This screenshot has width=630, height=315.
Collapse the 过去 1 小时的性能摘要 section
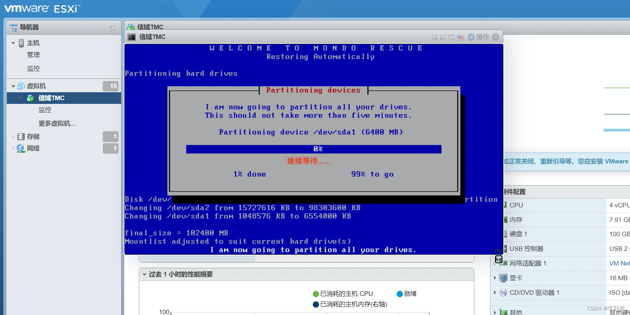click(x=144, y=274)
